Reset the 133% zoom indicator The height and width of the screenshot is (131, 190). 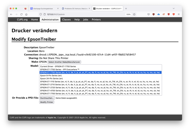(x=128, y=14)
